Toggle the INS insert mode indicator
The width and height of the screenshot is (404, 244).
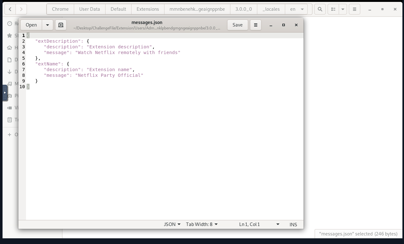pyautogui.click(x=293, y=224)
